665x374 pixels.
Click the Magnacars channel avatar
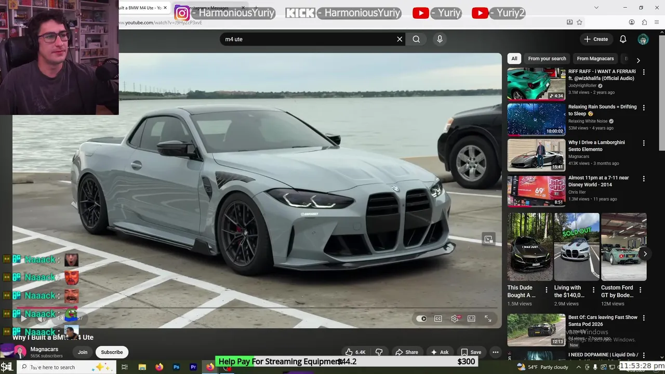point(20,352)
